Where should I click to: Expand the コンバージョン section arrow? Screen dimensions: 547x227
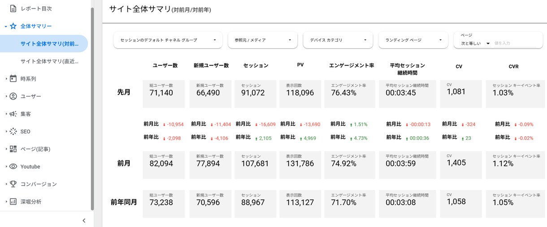coord(6,184)
